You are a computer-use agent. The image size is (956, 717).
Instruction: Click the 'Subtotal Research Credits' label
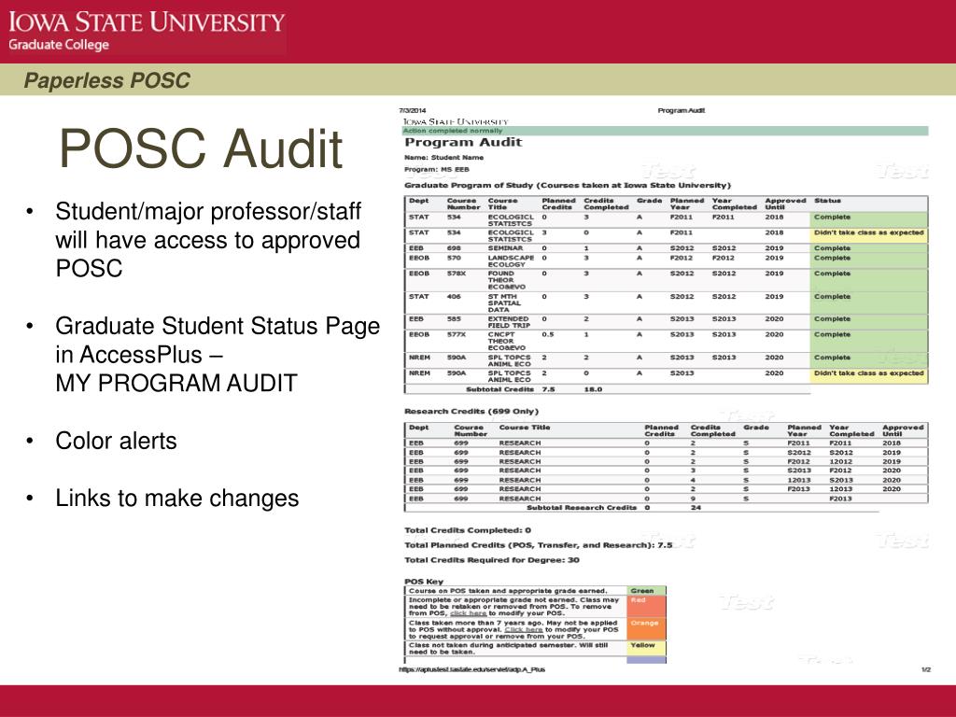coord(581,507)
